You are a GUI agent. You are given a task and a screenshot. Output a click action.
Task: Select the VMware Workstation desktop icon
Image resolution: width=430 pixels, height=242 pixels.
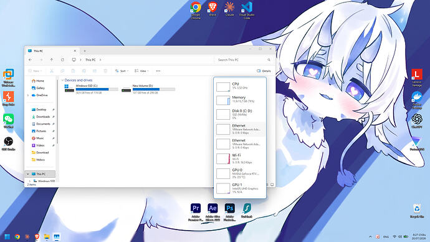click(9, 78)
